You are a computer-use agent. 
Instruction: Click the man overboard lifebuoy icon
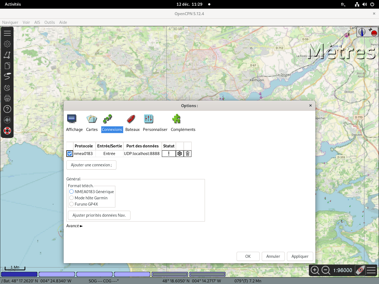[x=7, y=131]
